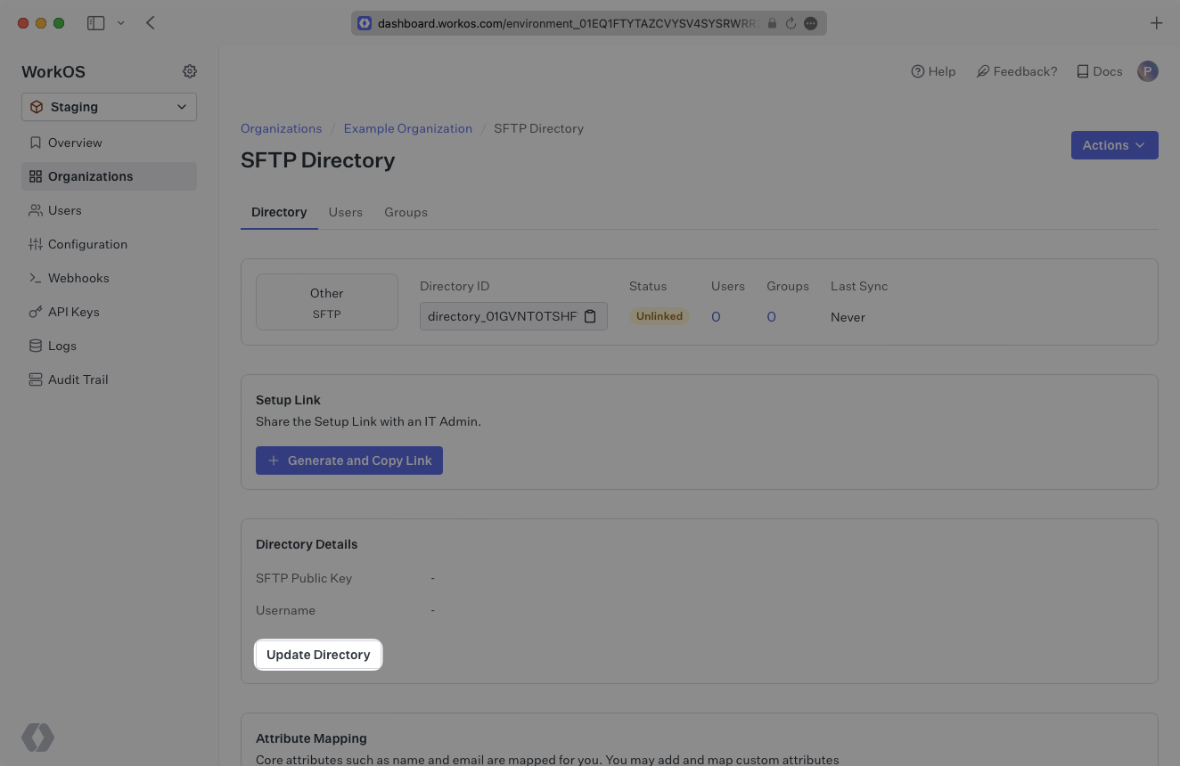This screenshot has width=1180, height=766.
Task: Expand the sidebar toggle chevron in the browser toolbar
Action: point(121,23)
